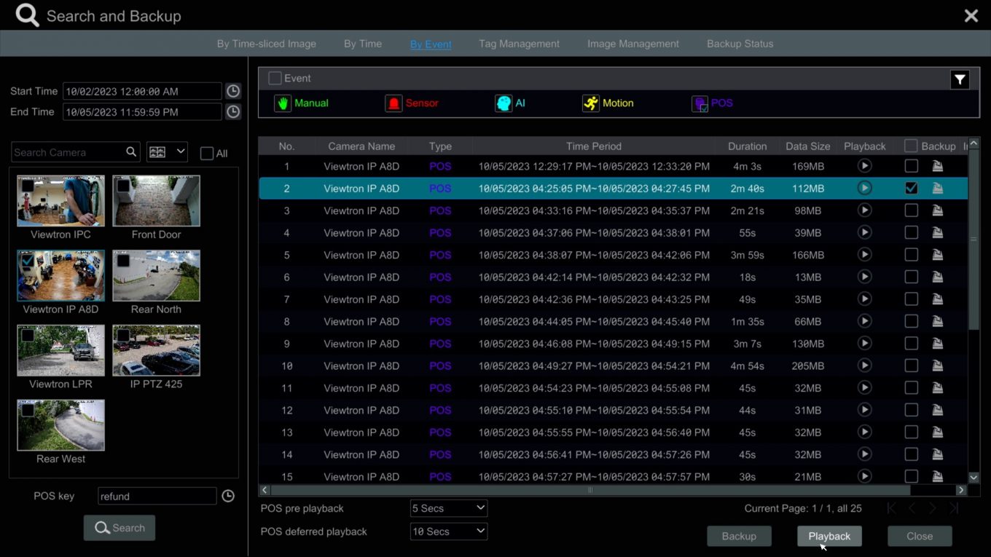Open POS pre playback dropdown
Viewport: 991px width, 557px height.
448,508
